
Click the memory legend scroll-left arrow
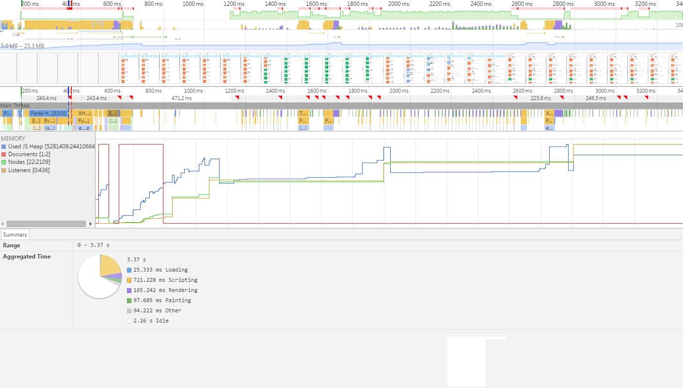3,224
